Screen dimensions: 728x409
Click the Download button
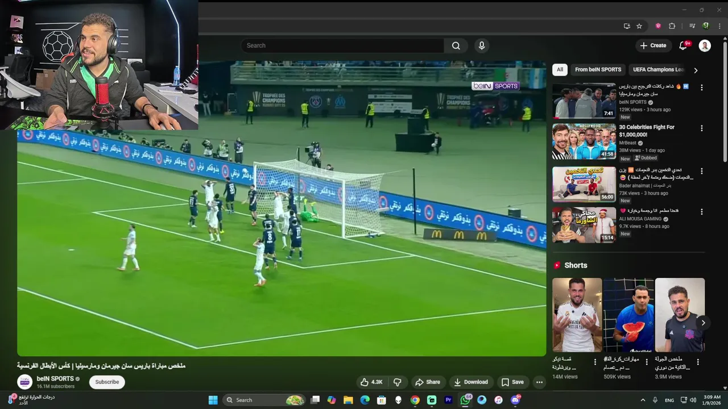coord(470,382)
